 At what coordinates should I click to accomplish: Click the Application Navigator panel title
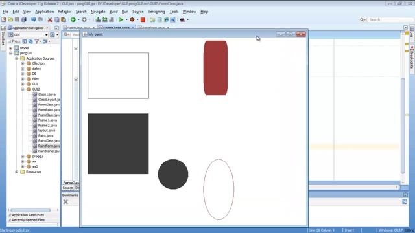[28, 28]
